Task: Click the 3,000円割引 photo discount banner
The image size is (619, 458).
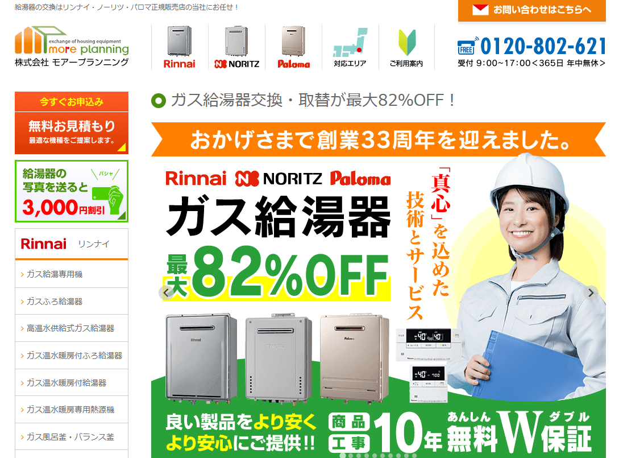Action: coord(72,191)
